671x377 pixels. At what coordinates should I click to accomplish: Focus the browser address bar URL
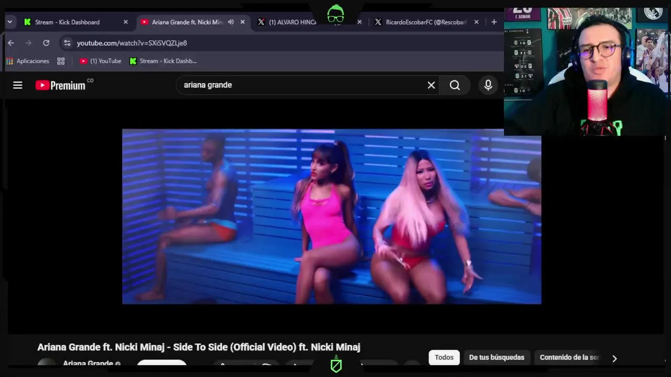coord(132,43)
